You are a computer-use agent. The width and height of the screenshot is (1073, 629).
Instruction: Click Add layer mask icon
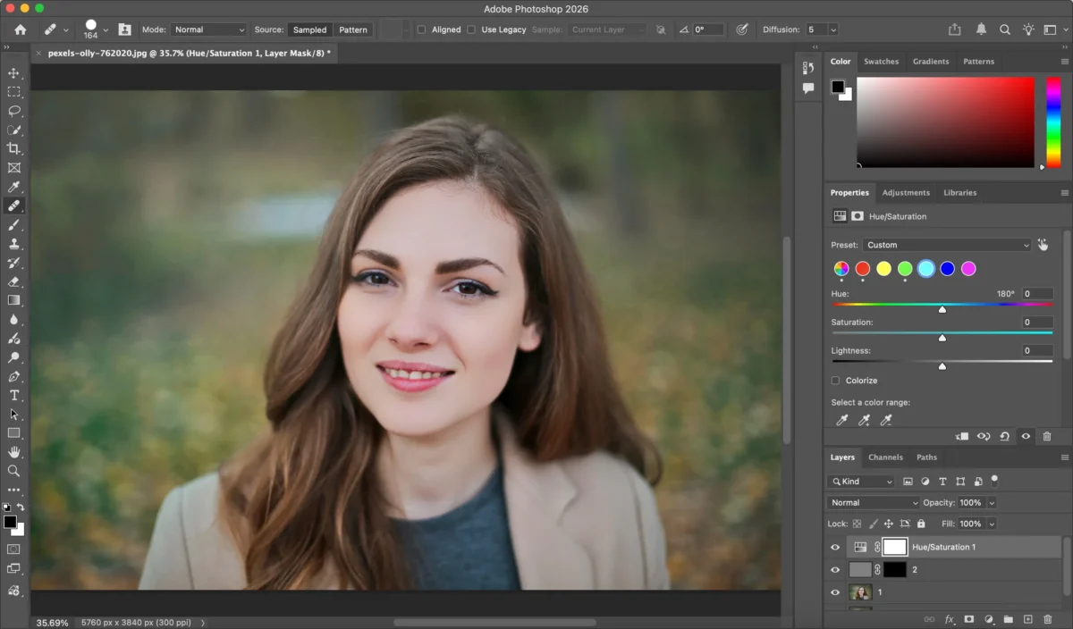click(x=969, y=619)
